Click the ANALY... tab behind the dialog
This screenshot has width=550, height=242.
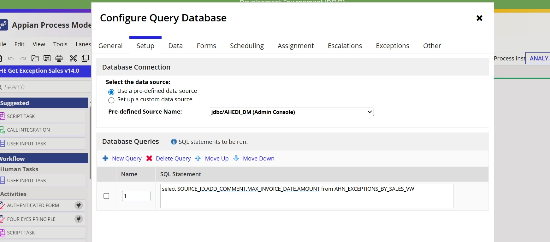point(538,58)
